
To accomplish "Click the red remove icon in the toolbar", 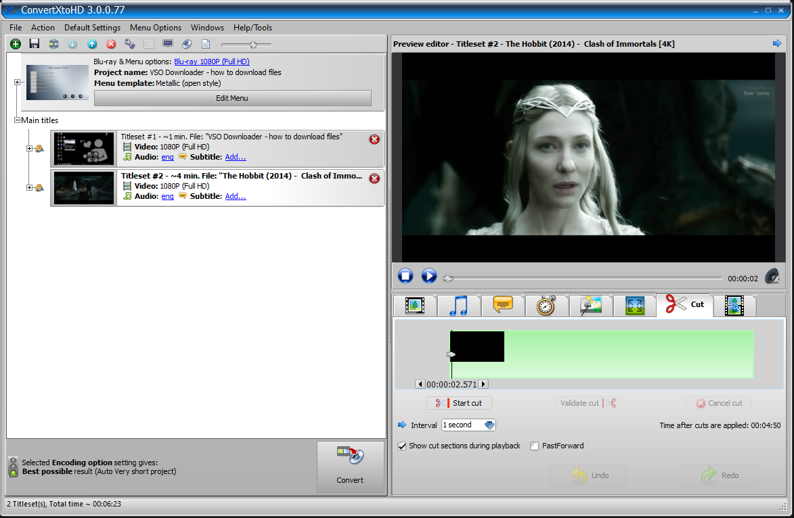I will pos(111,44).
